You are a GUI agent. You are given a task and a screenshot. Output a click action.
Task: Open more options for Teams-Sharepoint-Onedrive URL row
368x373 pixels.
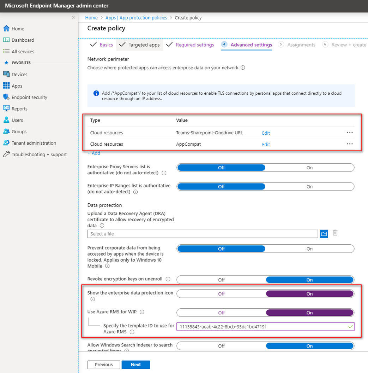pyautogui.click(x=350, y=133)
